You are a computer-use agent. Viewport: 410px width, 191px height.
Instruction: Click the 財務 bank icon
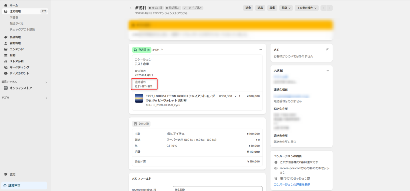coord(6,56)
